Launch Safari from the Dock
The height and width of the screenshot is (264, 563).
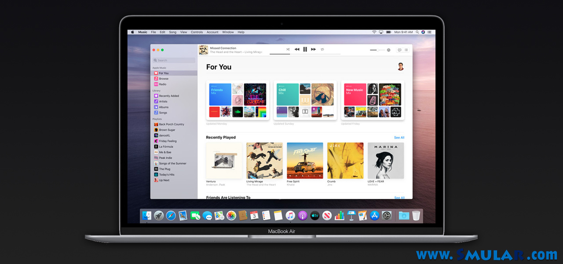171,216
